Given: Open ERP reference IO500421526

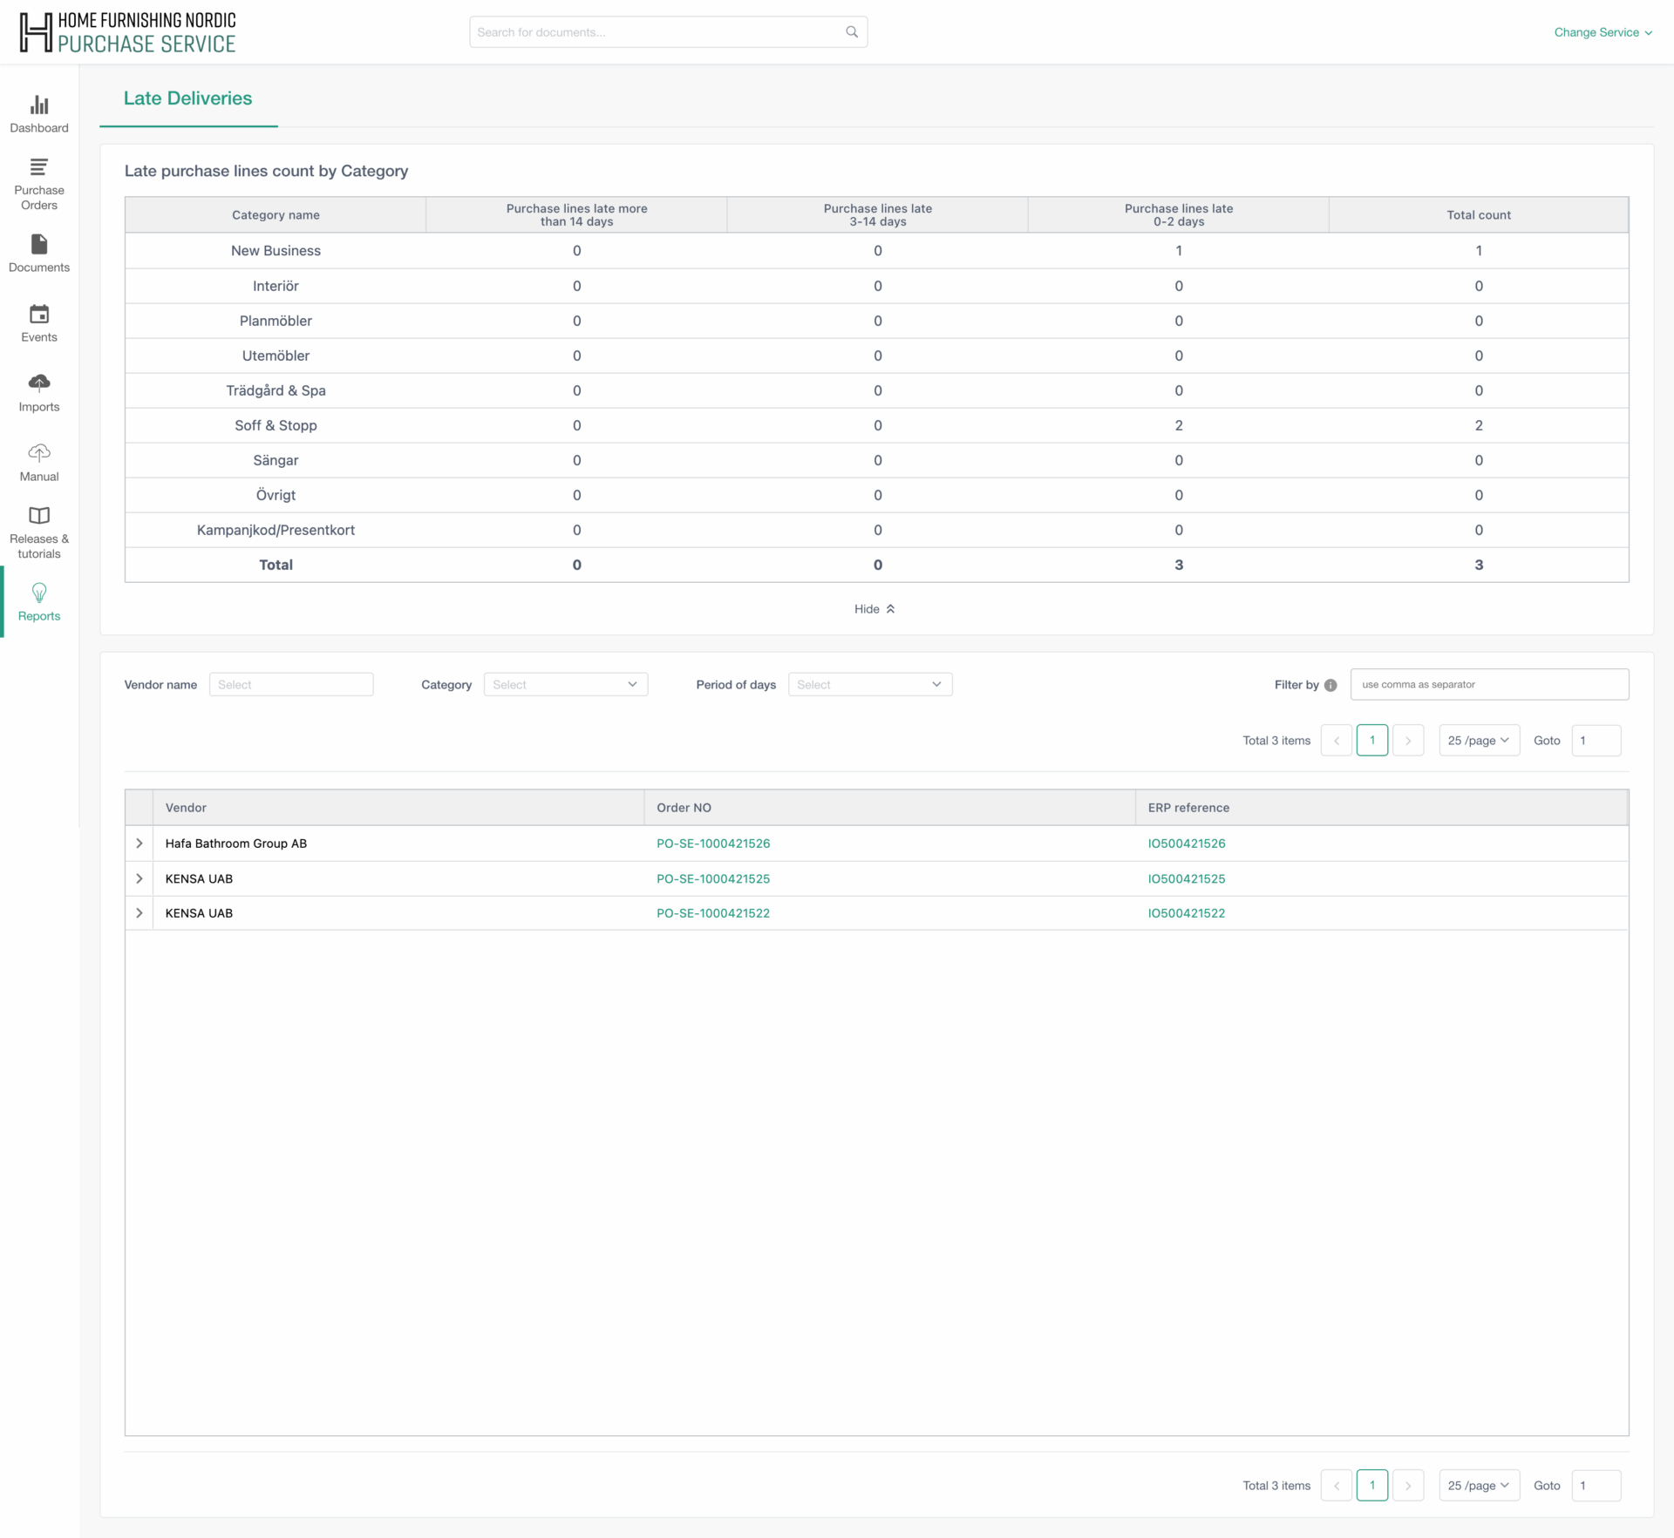Looking at the screenshot, I should click(1187, 844).
